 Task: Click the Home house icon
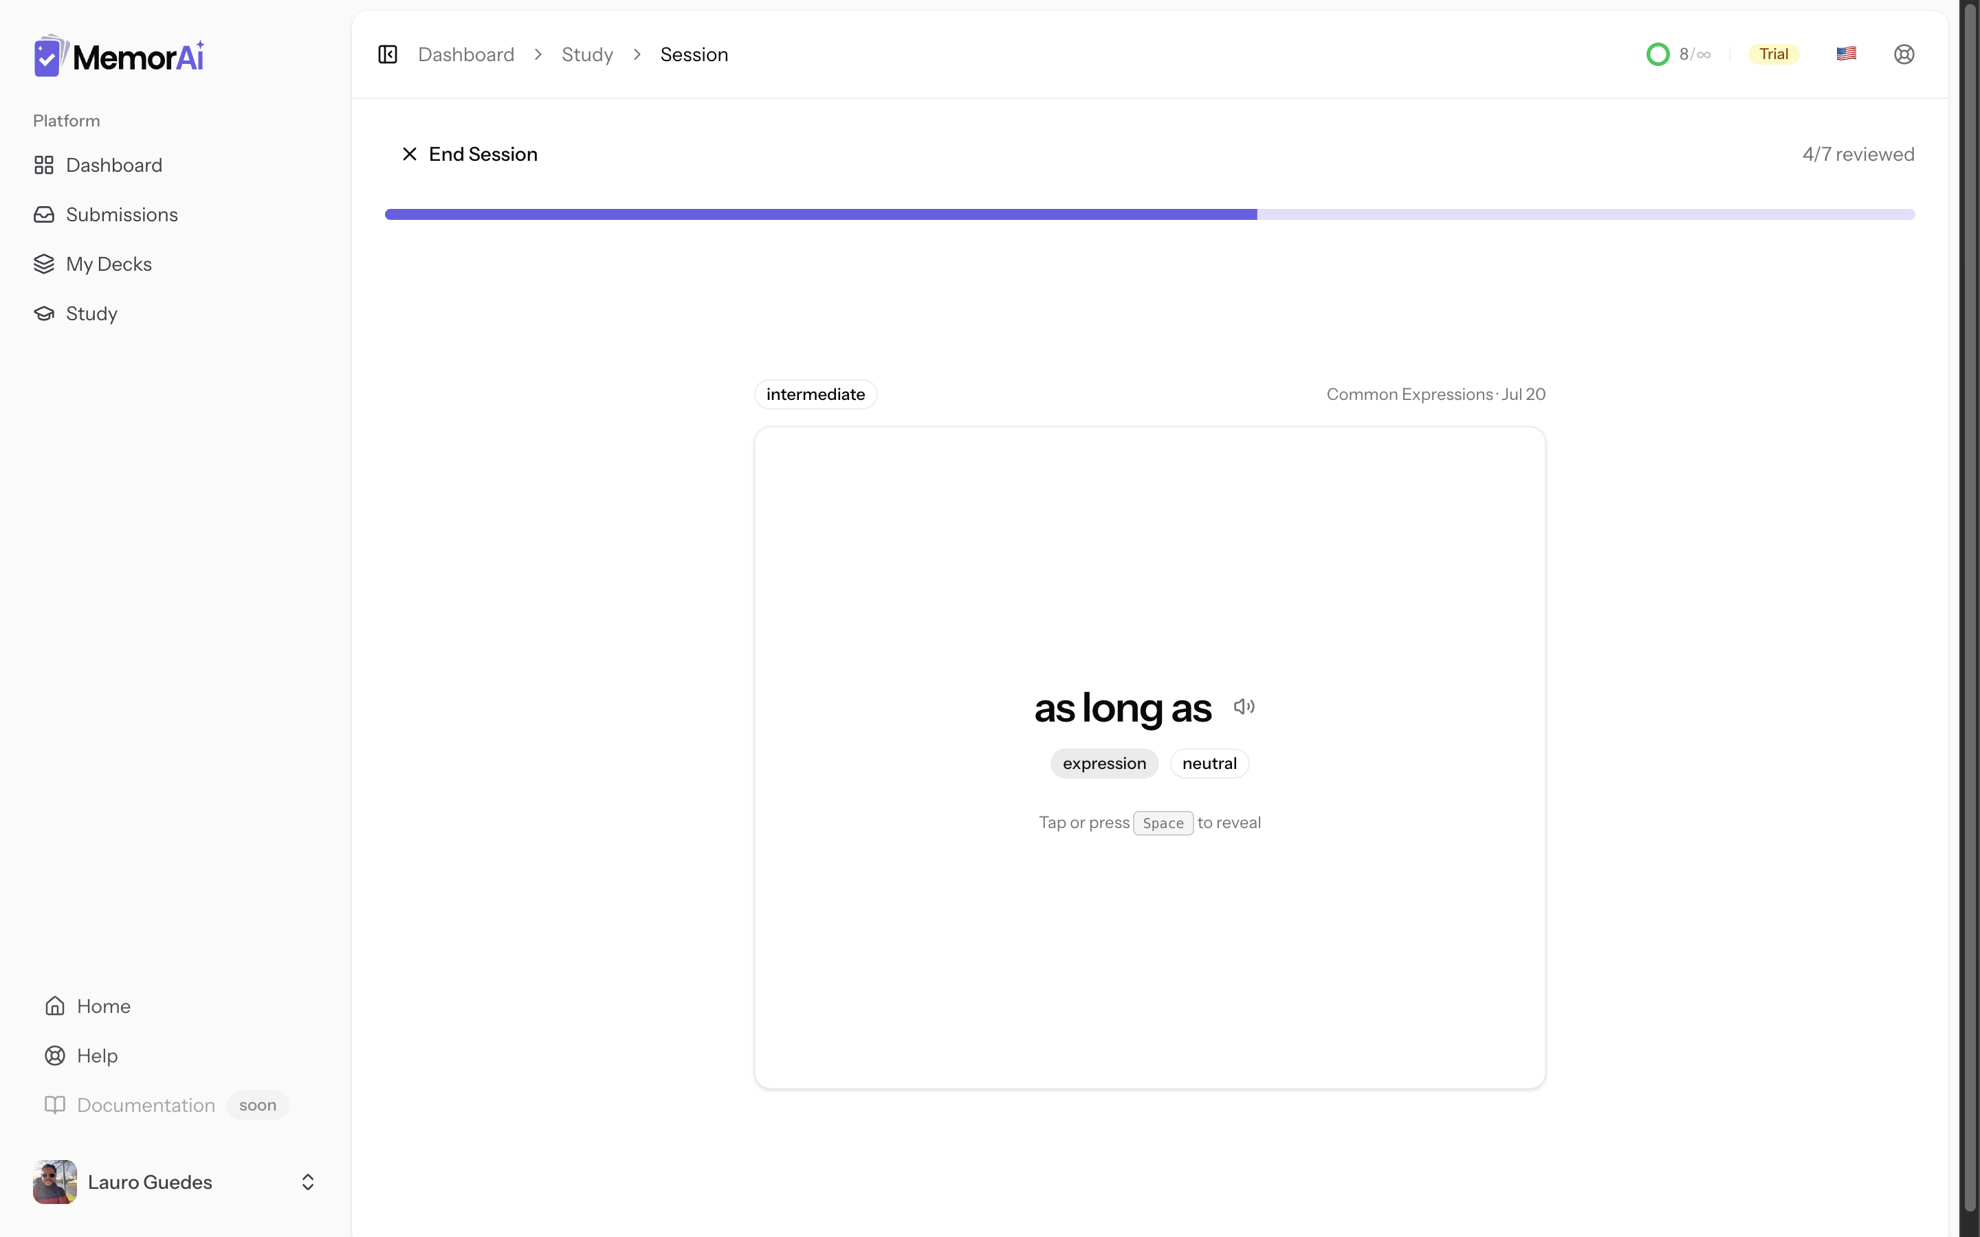55,1005
